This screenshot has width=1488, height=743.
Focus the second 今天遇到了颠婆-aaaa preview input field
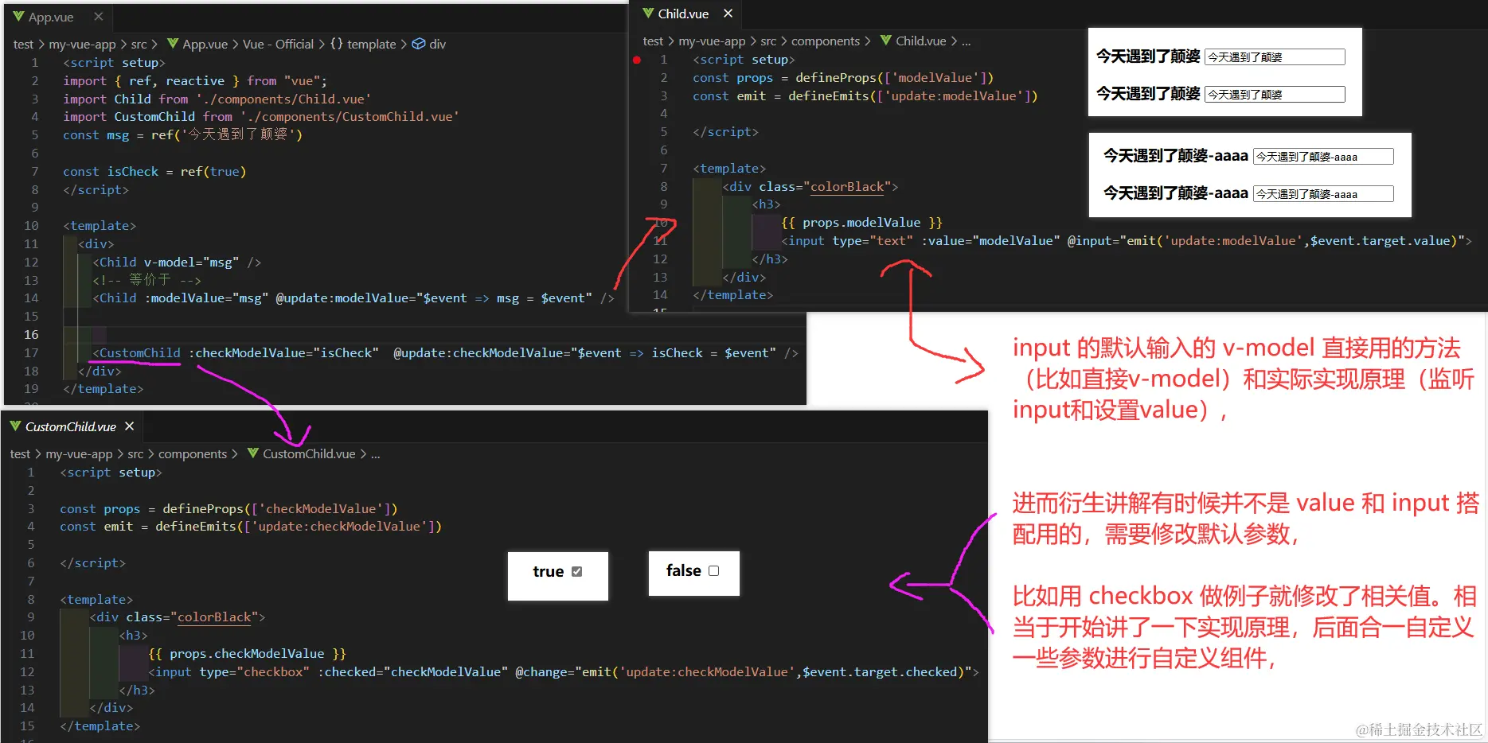tap(1323, 193)
